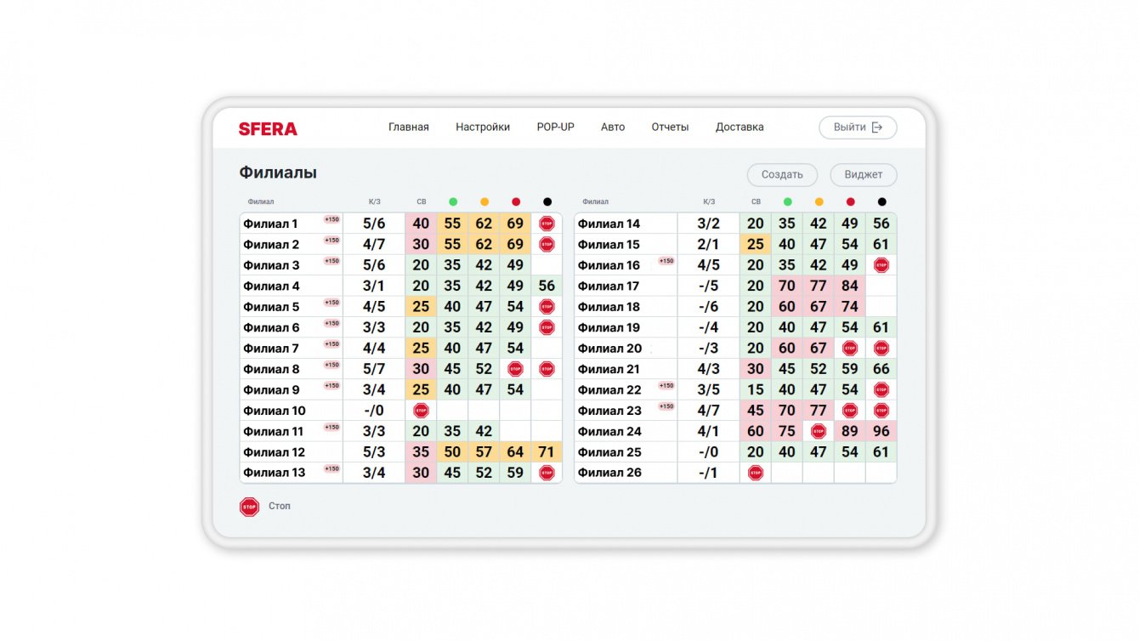Click the black dot header above Филиал 1 table
The height and width of the screenshot is (641, 1139).
[547, 201]
